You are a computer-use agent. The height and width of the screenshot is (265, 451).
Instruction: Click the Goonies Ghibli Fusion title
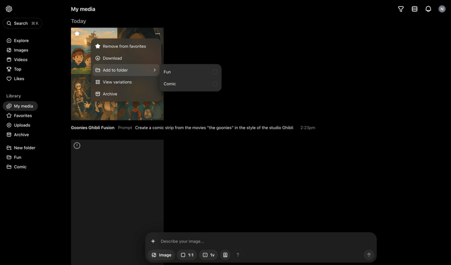92,127
